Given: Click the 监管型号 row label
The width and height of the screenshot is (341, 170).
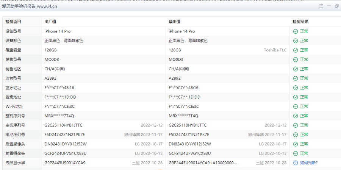Looking at the screenshot, I should (x=13, y=78).
